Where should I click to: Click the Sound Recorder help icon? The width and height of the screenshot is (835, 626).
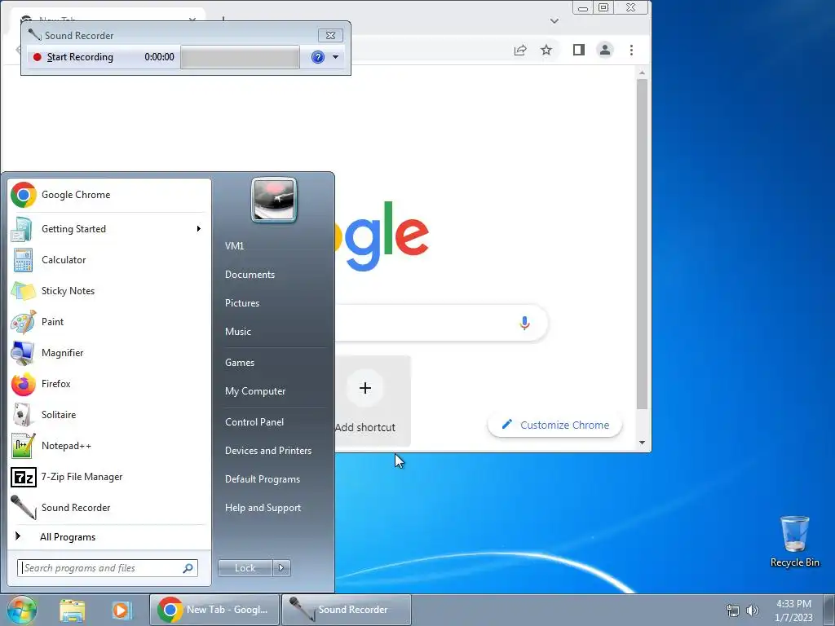(x=318, y=57)
